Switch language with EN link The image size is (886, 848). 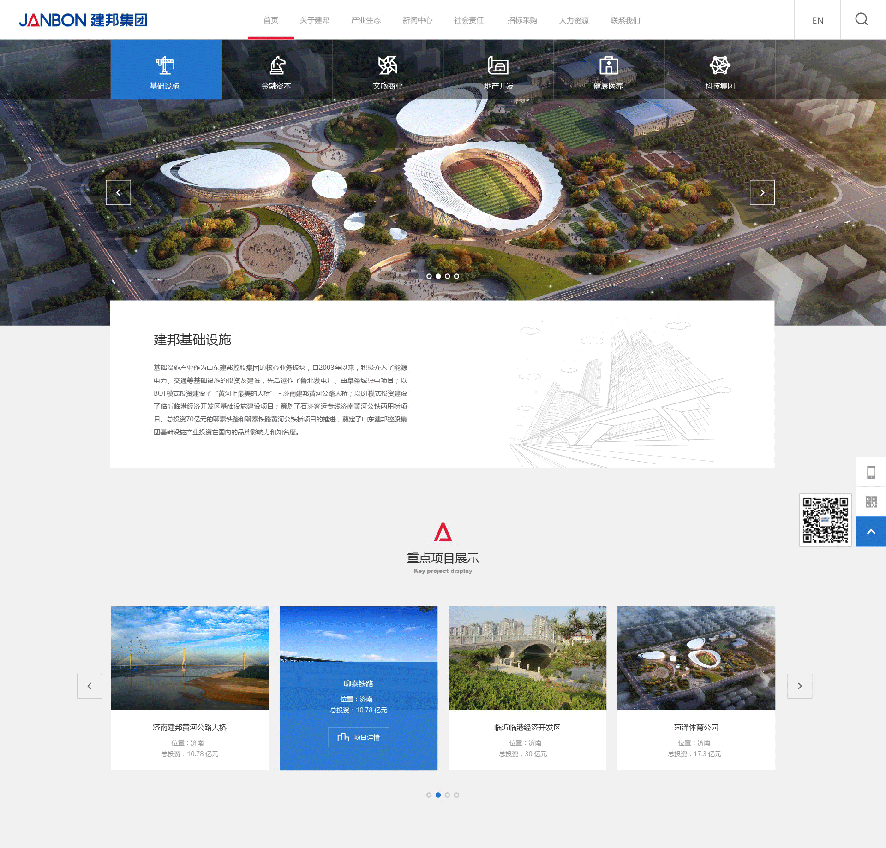[x=818, y=20]
